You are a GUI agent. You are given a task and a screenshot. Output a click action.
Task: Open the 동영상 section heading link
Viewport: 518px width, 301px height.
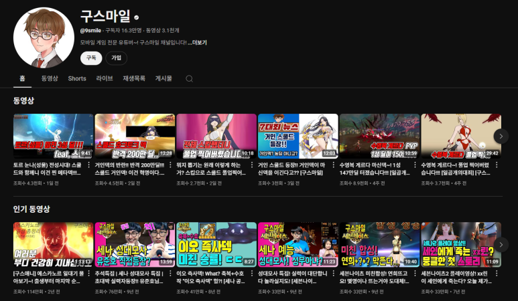[23, 100]
